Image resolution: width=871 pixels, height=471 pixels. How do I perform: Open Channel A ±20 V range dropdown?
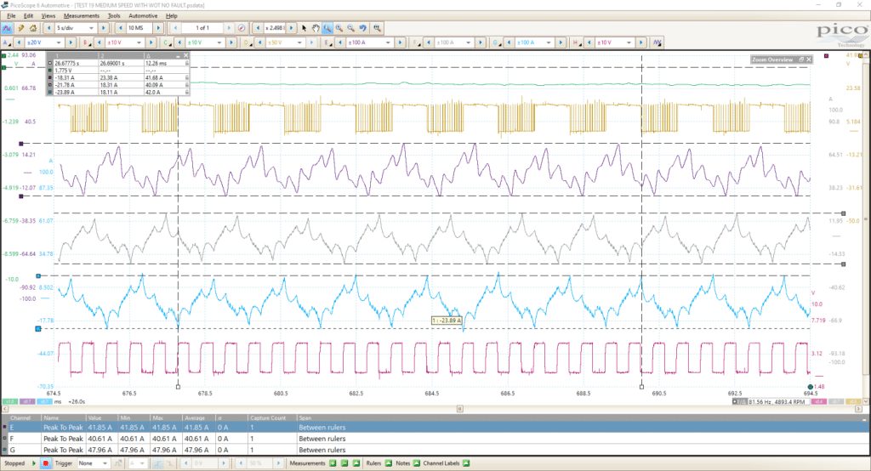pos(43,43)
